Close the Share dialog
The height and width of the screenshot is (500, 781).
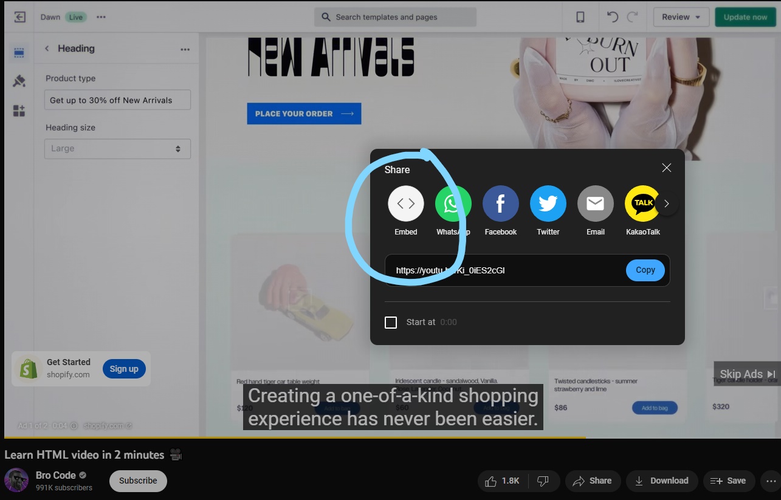(x=666, y=168)
